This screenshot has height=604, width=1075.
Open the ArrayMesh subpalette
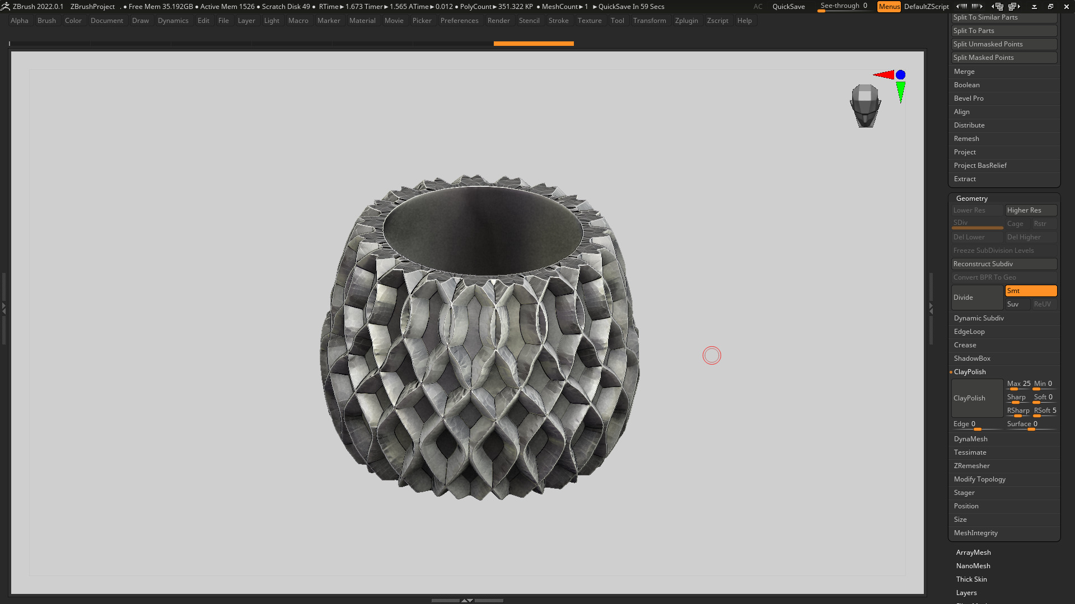click(x=973, y=553)
